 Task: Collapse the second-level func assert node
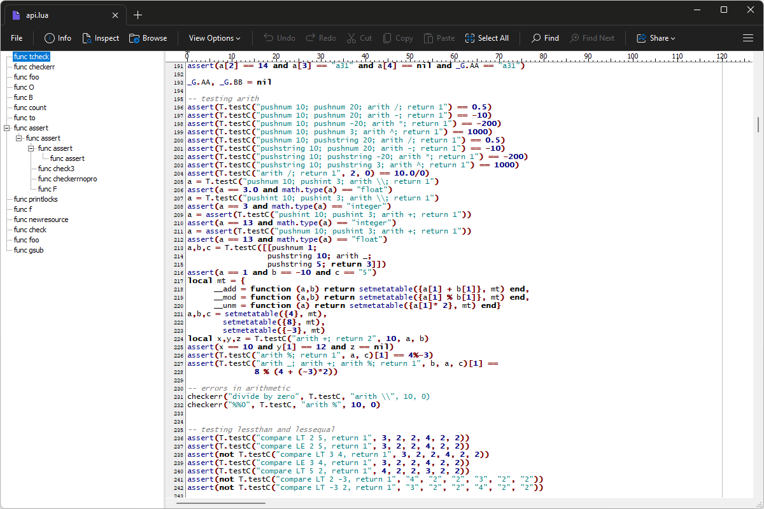click(x=18, y=138)
